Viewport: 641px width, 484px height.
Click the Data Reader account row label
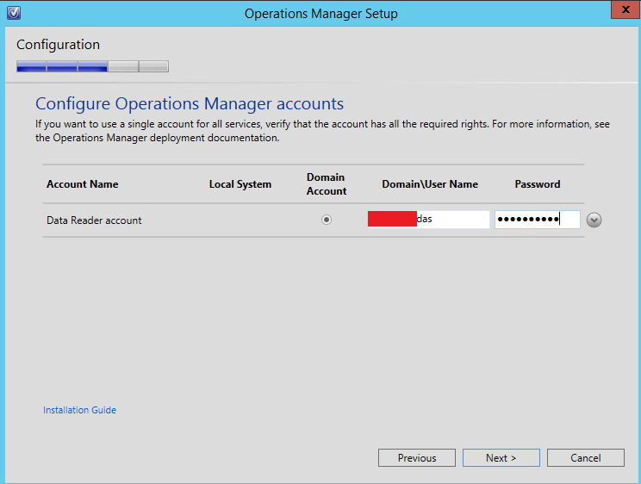[94, 220]
